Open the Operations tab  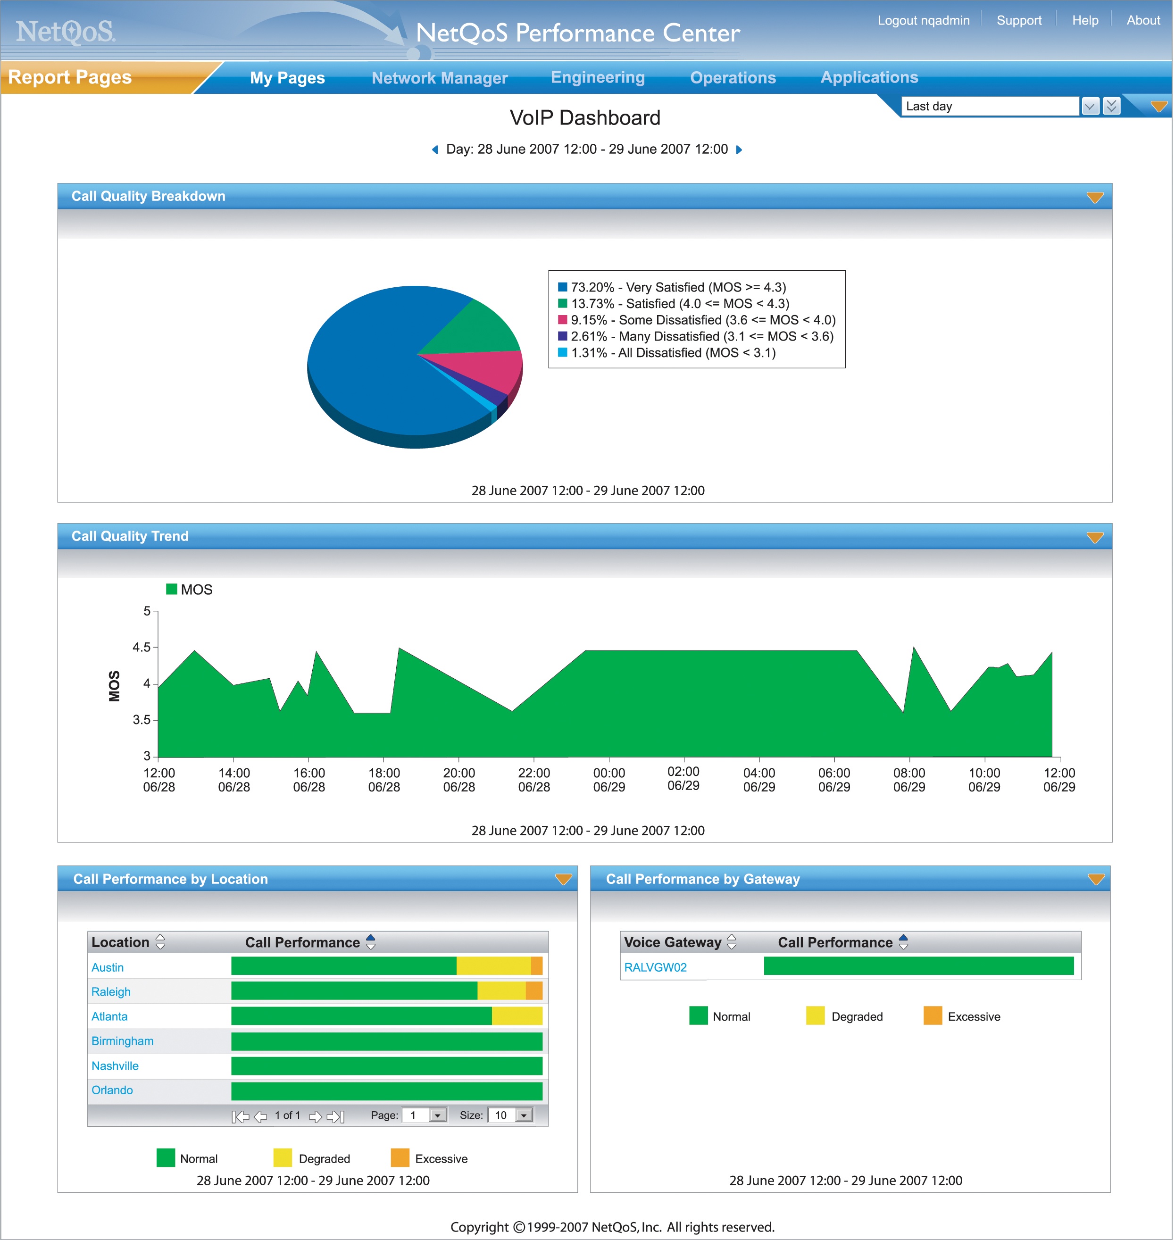point(733,78)
